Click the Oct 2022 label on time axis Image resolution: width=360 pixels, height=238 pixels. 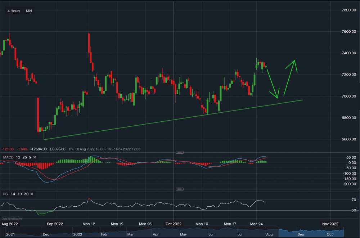click(x=174, y=224)
